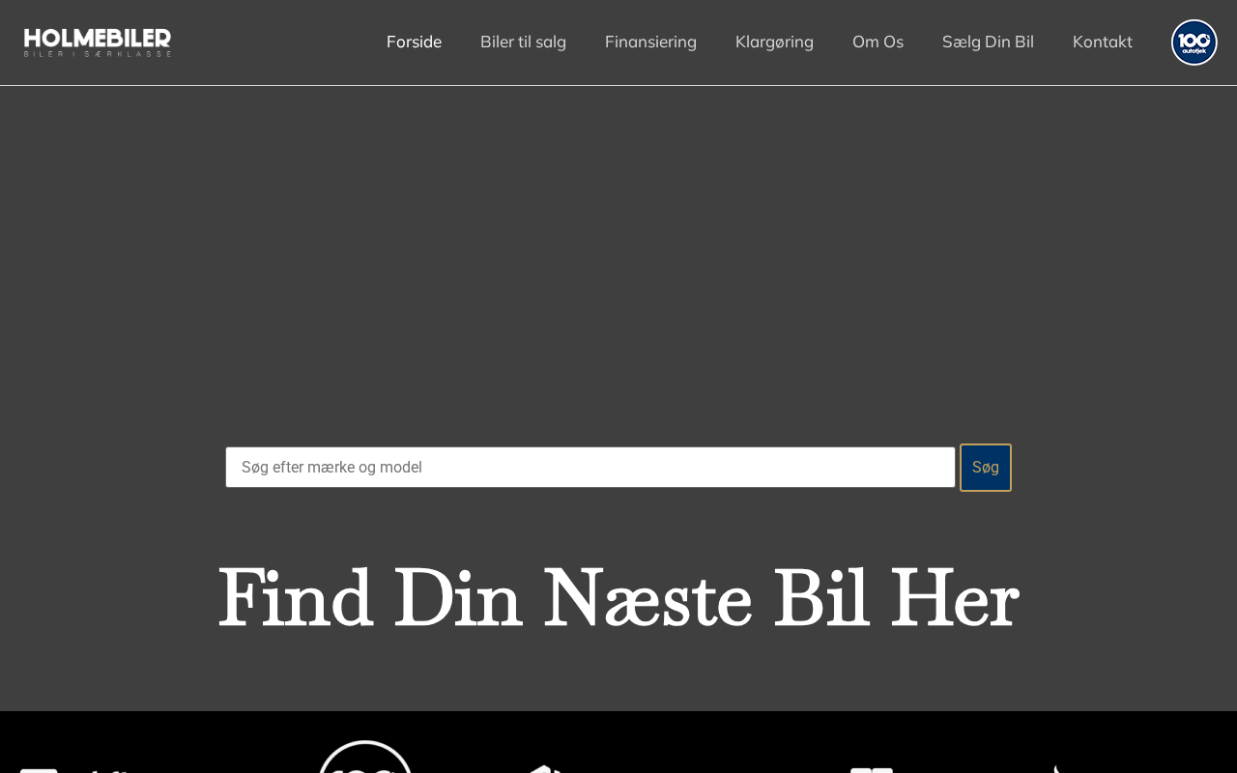The image size is (1237, 773).
Task: Click the Søg search button
Action: pos(986,468)
